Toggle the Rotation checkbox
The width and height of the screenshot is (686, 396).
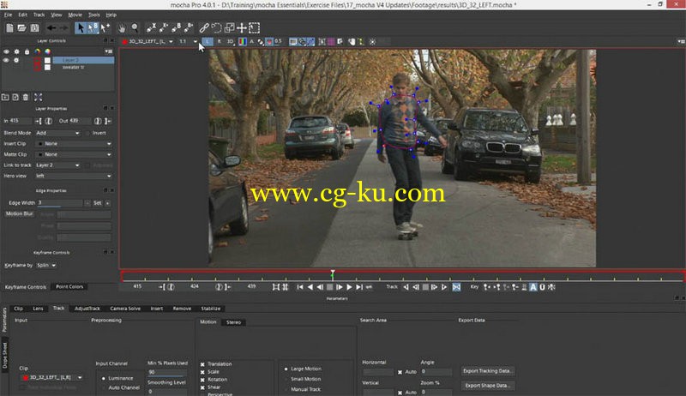pos(202,380)
